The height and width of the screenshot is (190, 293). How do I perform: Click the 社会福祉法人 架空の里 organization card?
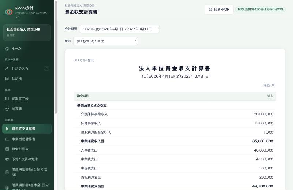coord(27,32)
